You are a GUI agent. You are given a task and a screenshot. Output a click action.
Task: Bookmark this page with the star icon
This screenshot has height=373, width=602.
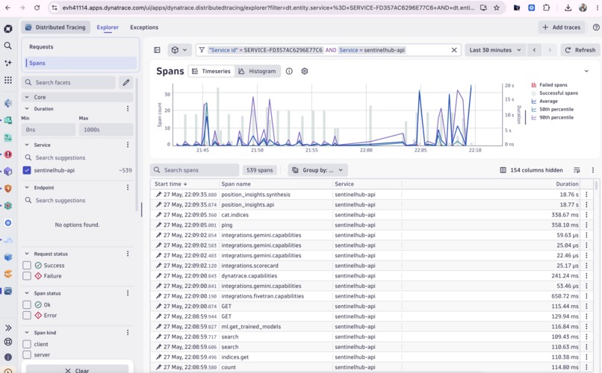tap(497, 7)
